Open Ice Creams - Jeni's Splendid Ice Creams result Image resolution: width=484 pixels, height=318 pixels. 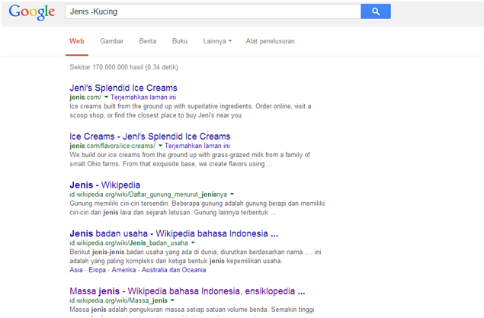(150, 137)
